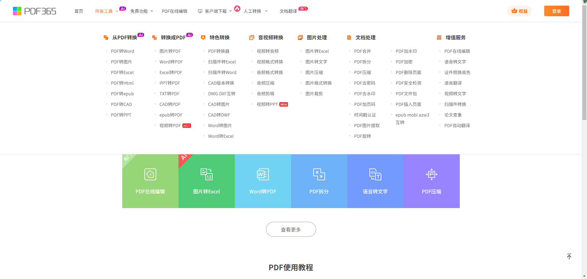This screenshot has width=587, height=279.
Task: Select the PDF压缩 tile icon
Action: pyautogui.click(x=431, y=174)
